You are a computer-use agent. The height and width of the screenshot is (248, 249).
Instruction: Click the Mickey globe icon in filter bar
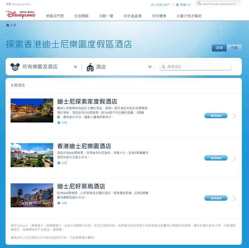[x=15, y=67]
